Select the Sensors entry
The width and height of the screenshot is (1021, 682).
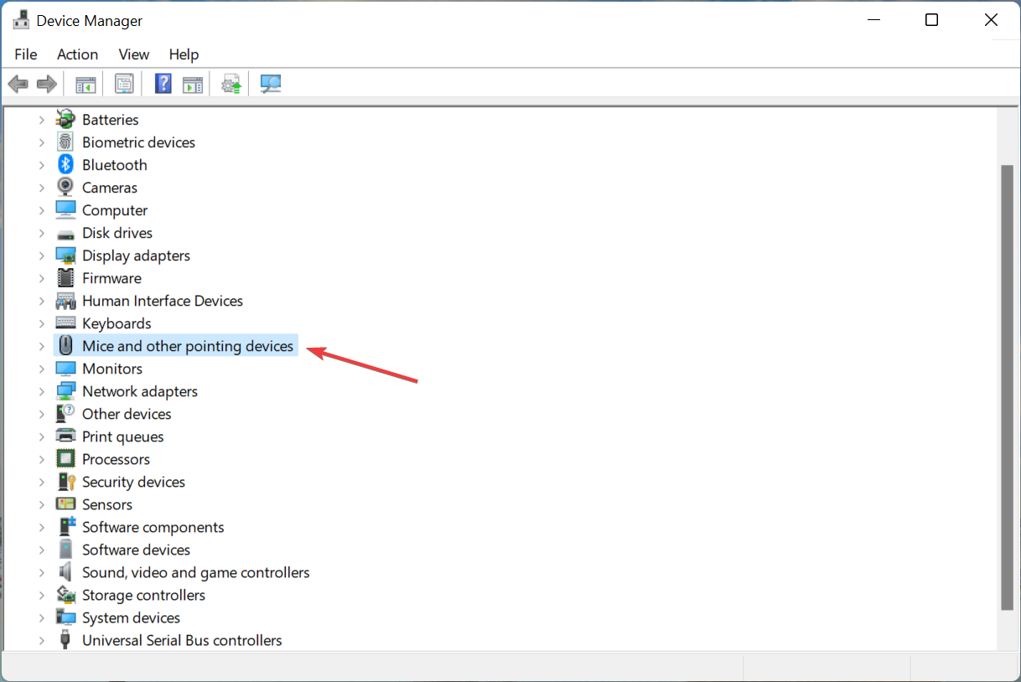[107, 504]
